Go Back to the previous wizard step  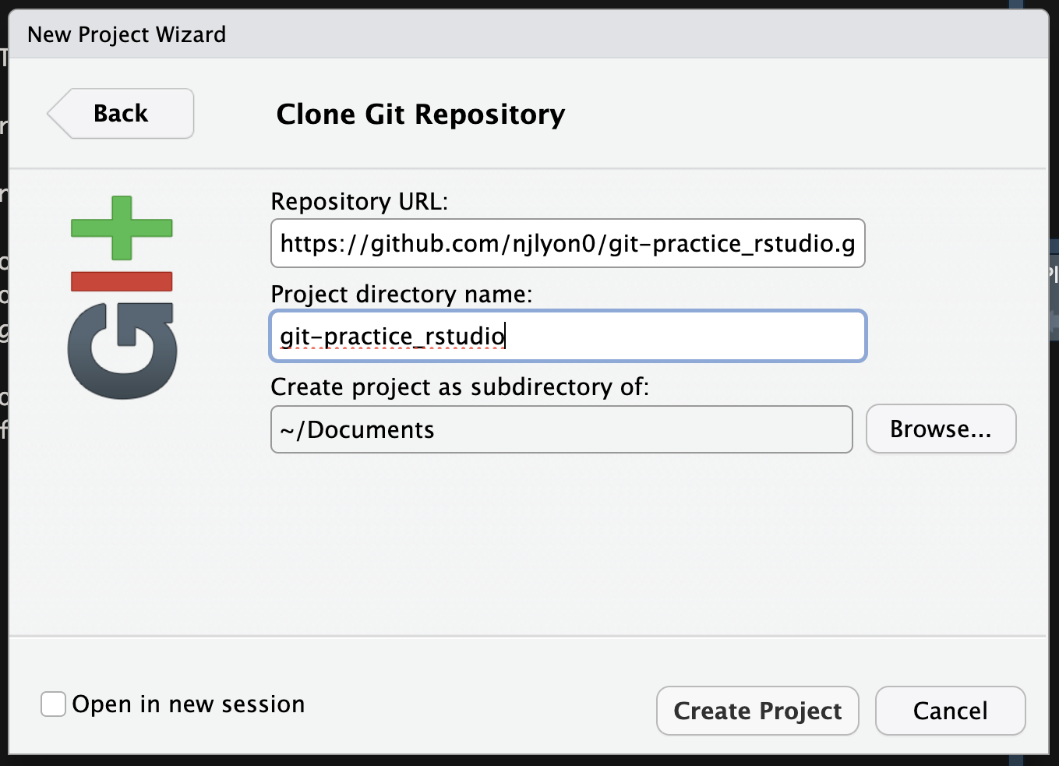tap(120, 113)
